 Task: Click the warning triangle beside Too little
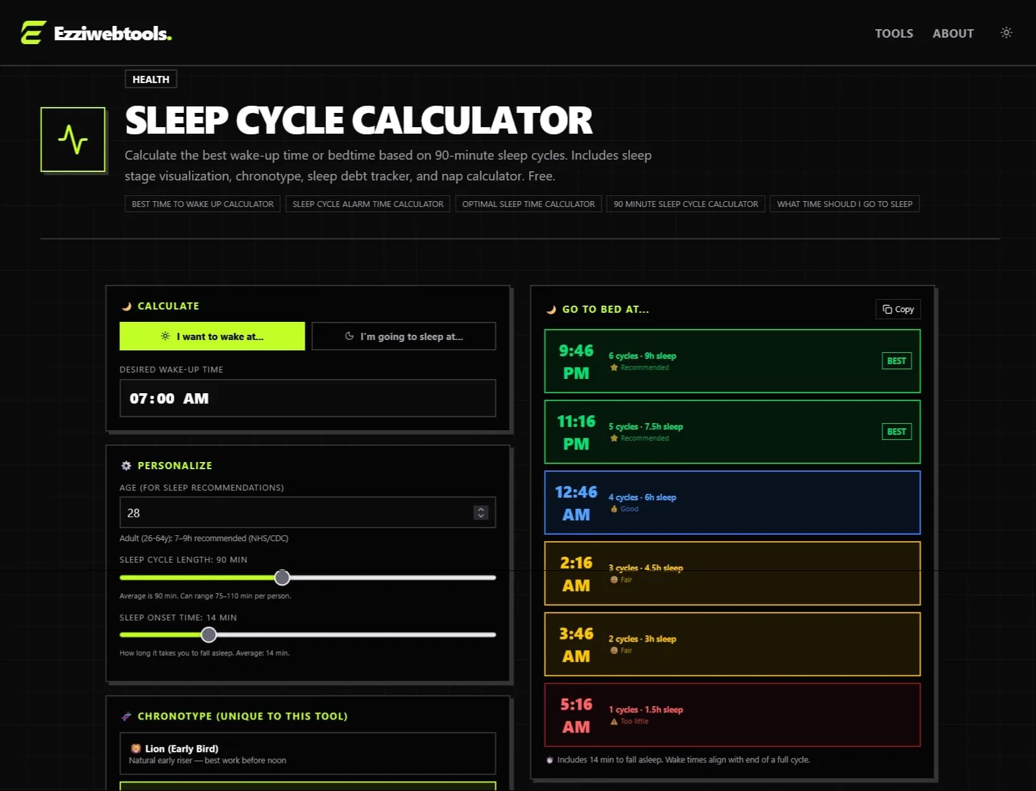[614, 721]
